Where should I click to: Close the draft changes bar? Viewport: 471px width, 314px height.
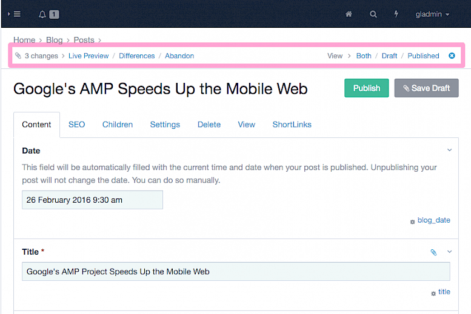coord(452,56)
